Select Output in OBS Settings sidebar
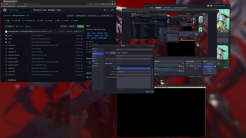 point(98,54)
